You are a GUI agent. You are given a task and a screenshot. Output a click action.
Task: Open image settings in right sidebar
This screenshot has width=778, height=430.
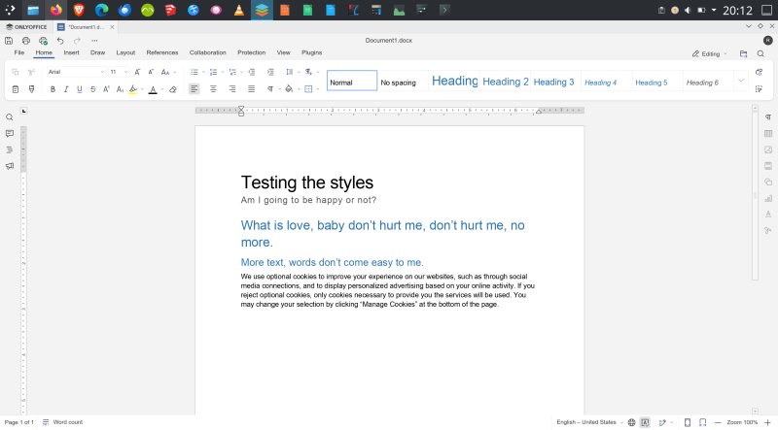(x=768, y=149)
